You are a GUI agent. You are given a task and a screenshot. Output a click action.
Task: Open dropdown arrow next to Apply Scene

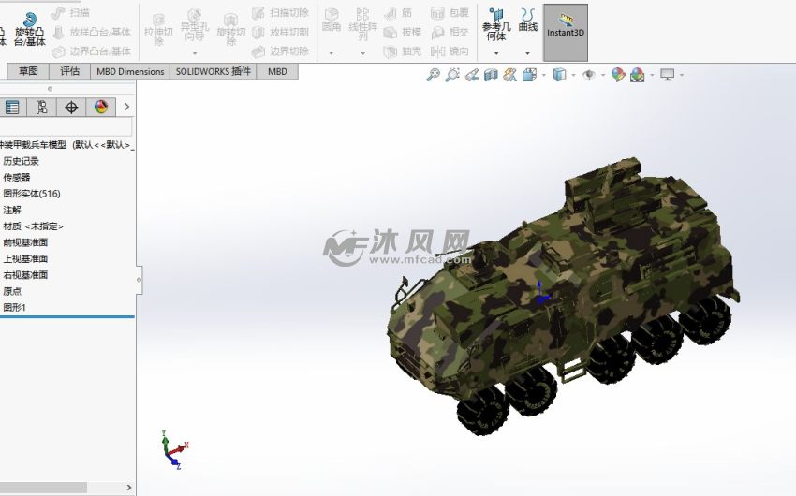(652, 75)
